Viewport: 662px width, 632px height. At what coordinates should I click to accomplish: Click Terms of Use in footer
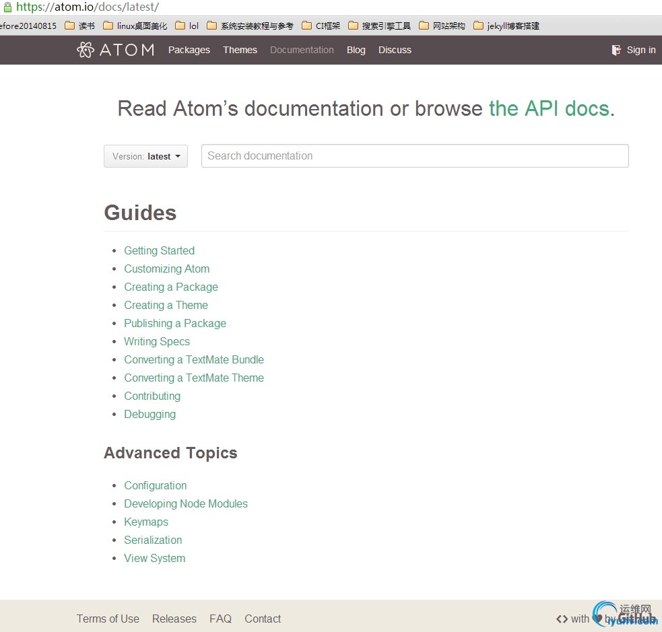click(108, 619)
